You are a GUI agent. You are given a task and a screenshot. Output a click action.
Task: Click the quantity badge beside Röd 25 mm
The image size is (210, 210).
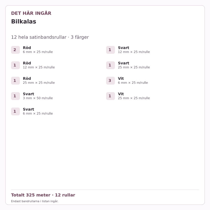[15, 81]
